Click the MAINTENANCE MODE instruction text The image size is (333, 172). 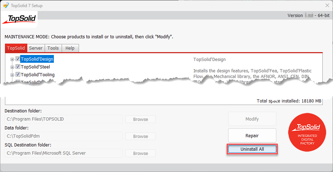coord(89,37)
